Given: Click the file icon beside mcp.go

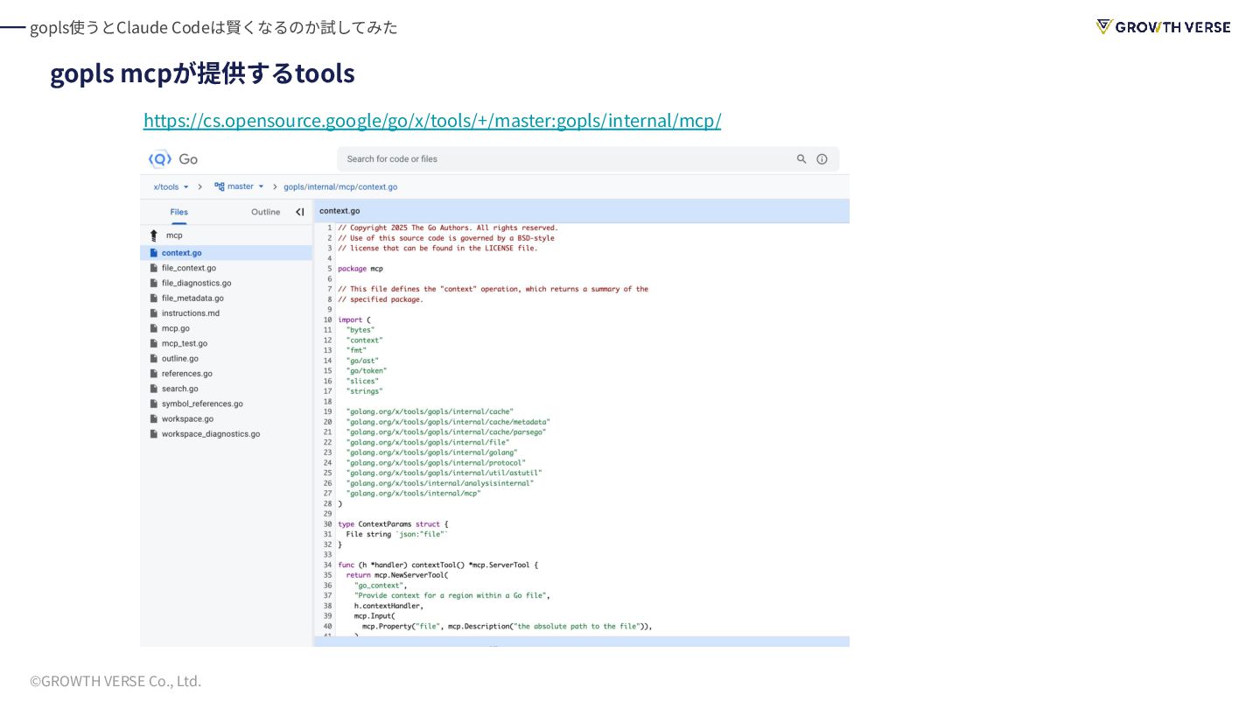Looking at the screenshot, I should 154,328.
